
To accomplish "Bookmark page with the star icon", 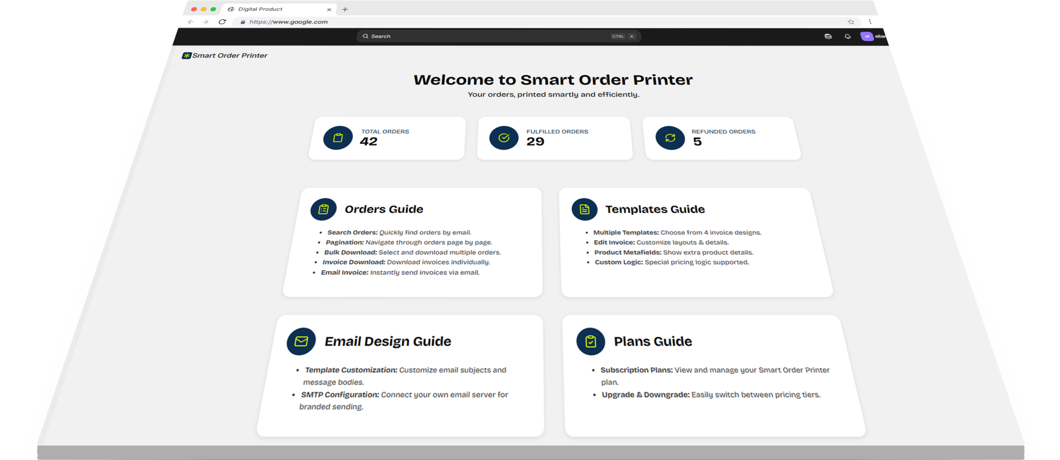I will pos(850,22).
